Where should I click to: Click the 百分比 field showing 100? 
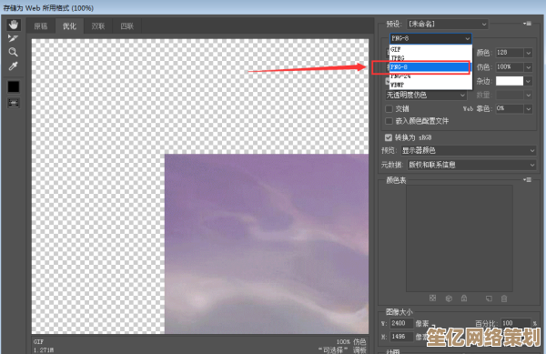click(515, 323)
